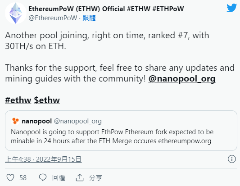This screenshot has height=186, width=240.
Task: Open the EthereumPoW profile avatar
Action: click(16, 13)
